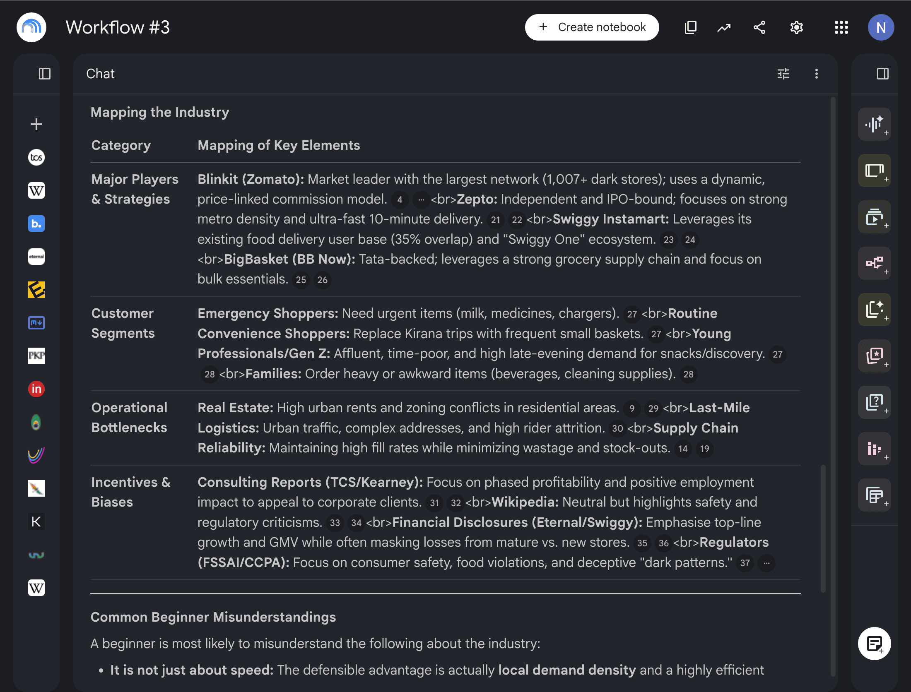The image size is (911, 692).
Task: Open citation 14 for Supply Chain Reliability
Action: 683,449
